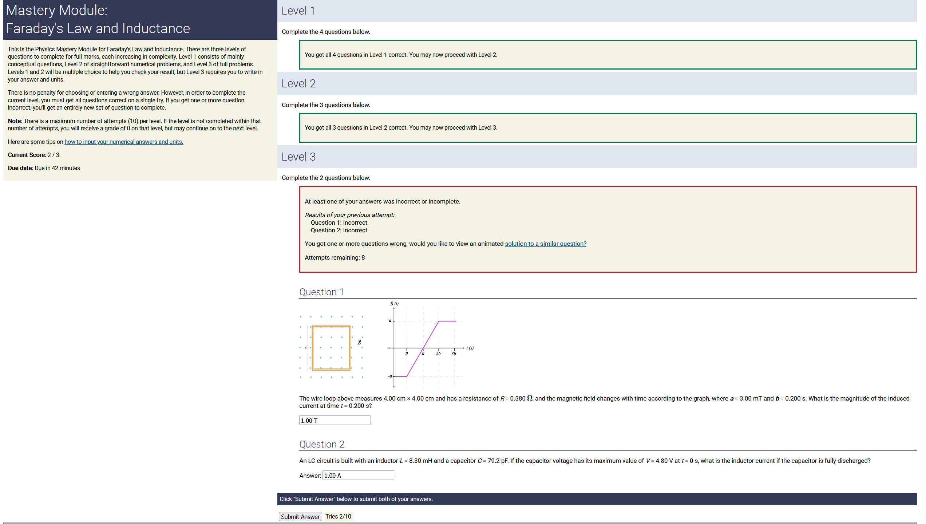The image size is (926, 524).
Task: Click the Question 1 answer field containing 1.00 T
Action: 335,420
